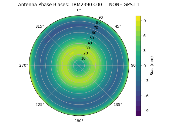Click the 135° azimuth tick label
Image resolution: width=173 pixels, height=130 pixels.
pos(118,105)
